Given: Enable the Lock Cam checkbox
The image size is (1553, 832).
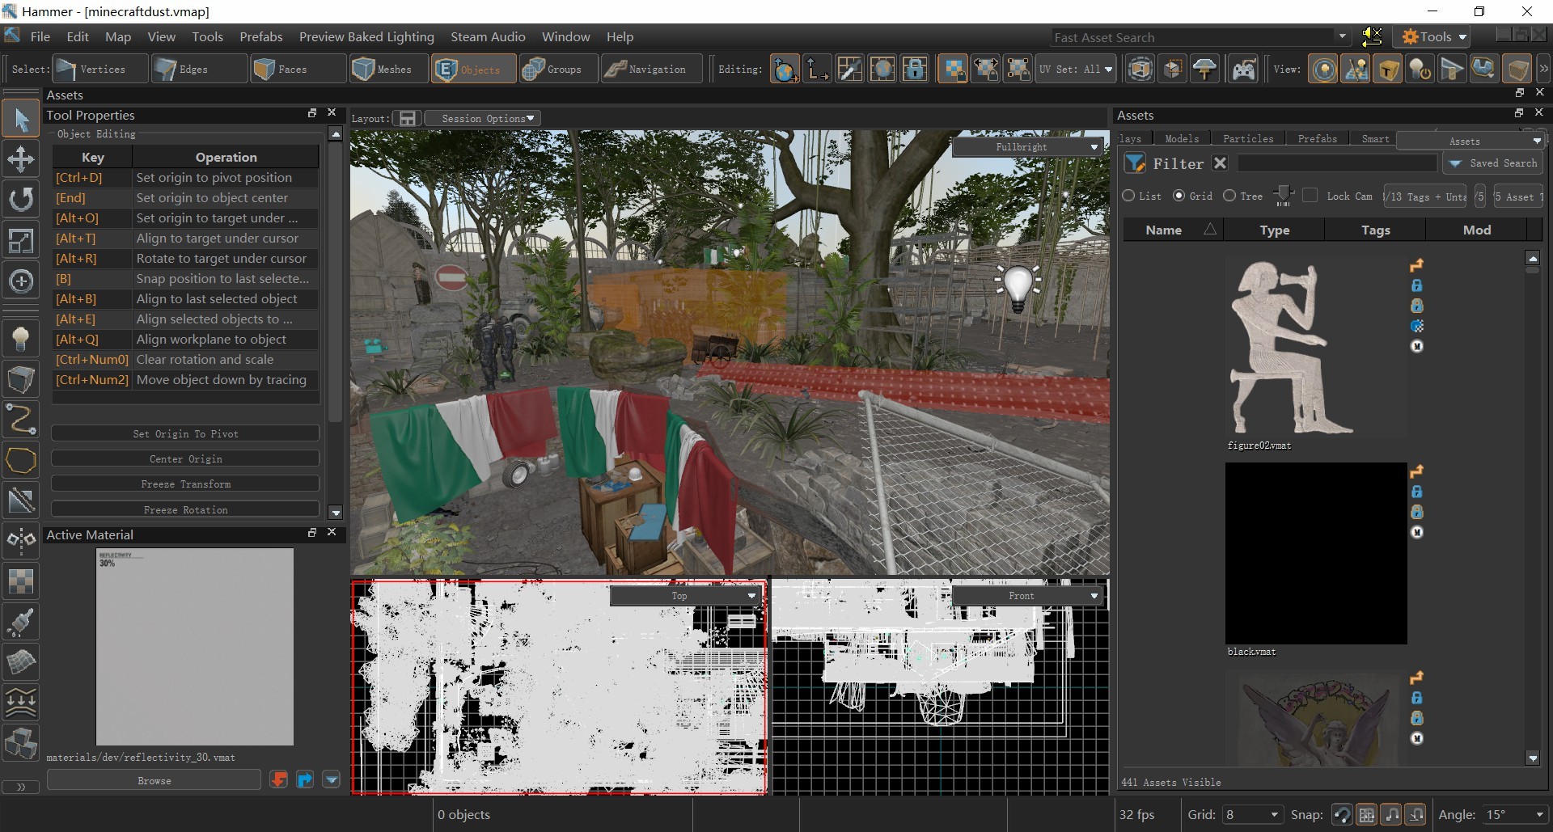Looking at the screenshot, I should coord(1310,196).
